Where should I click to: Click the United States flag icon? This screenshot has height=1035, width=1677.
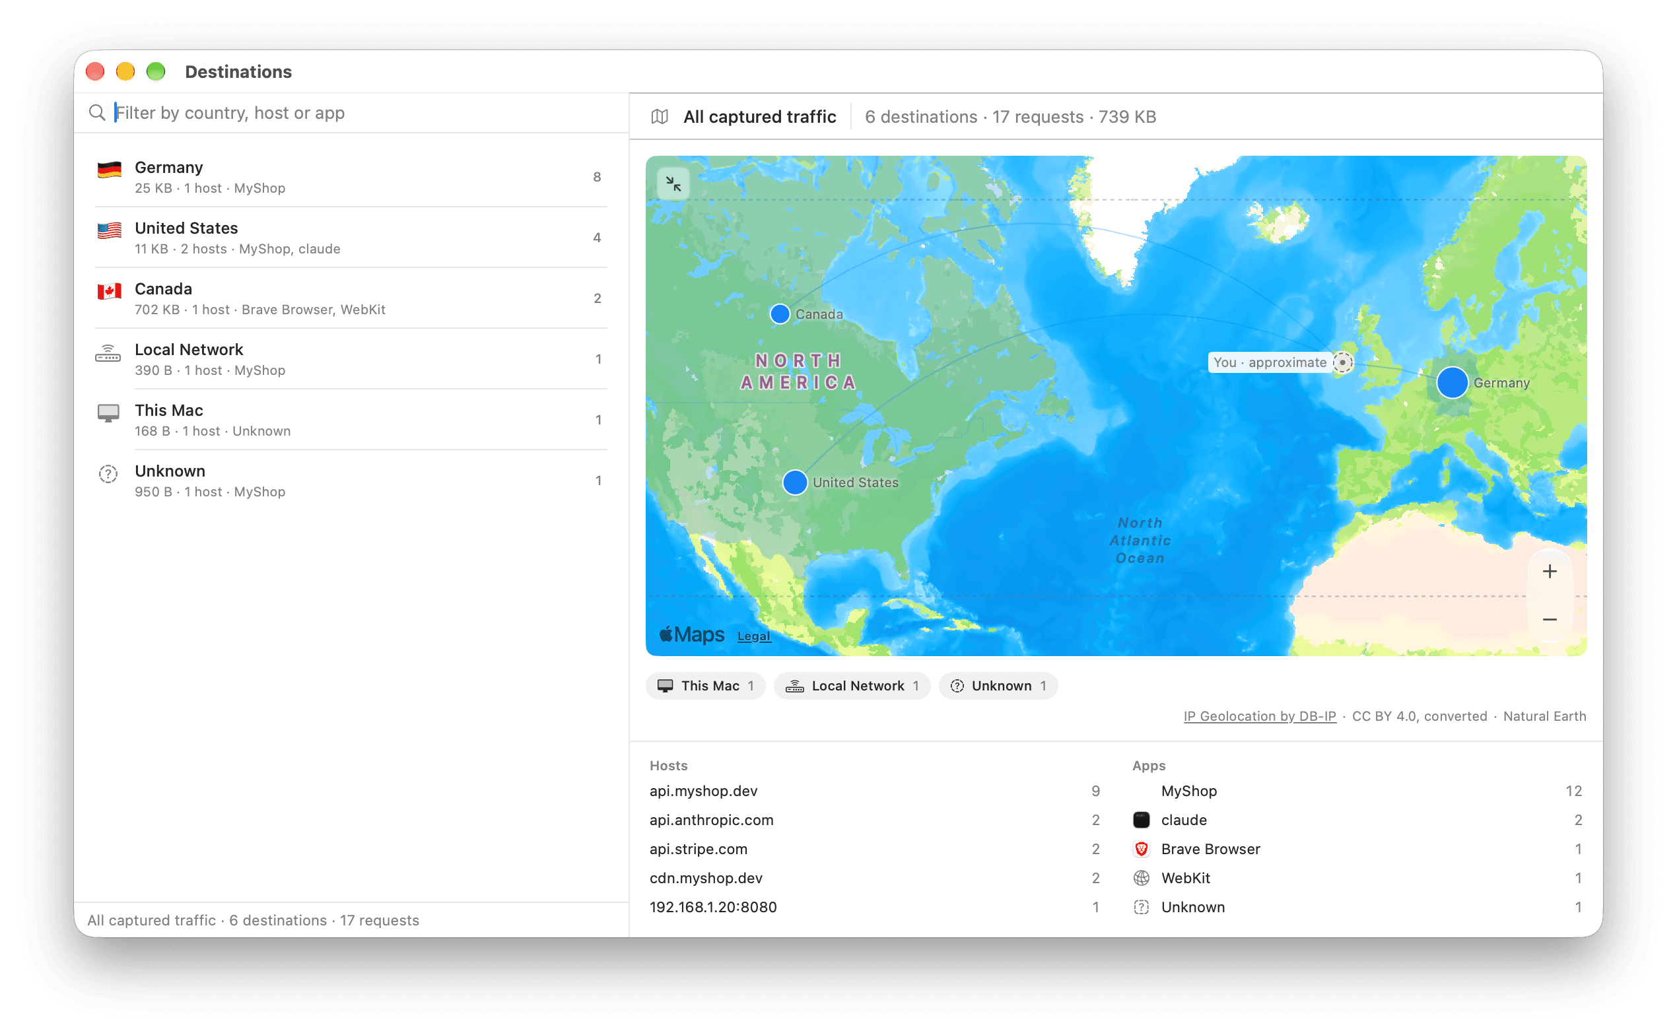tap(109, 230)
